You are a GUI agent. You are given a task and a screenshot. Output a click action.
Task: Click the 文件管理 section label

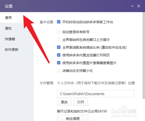click(x=46, y=83)
